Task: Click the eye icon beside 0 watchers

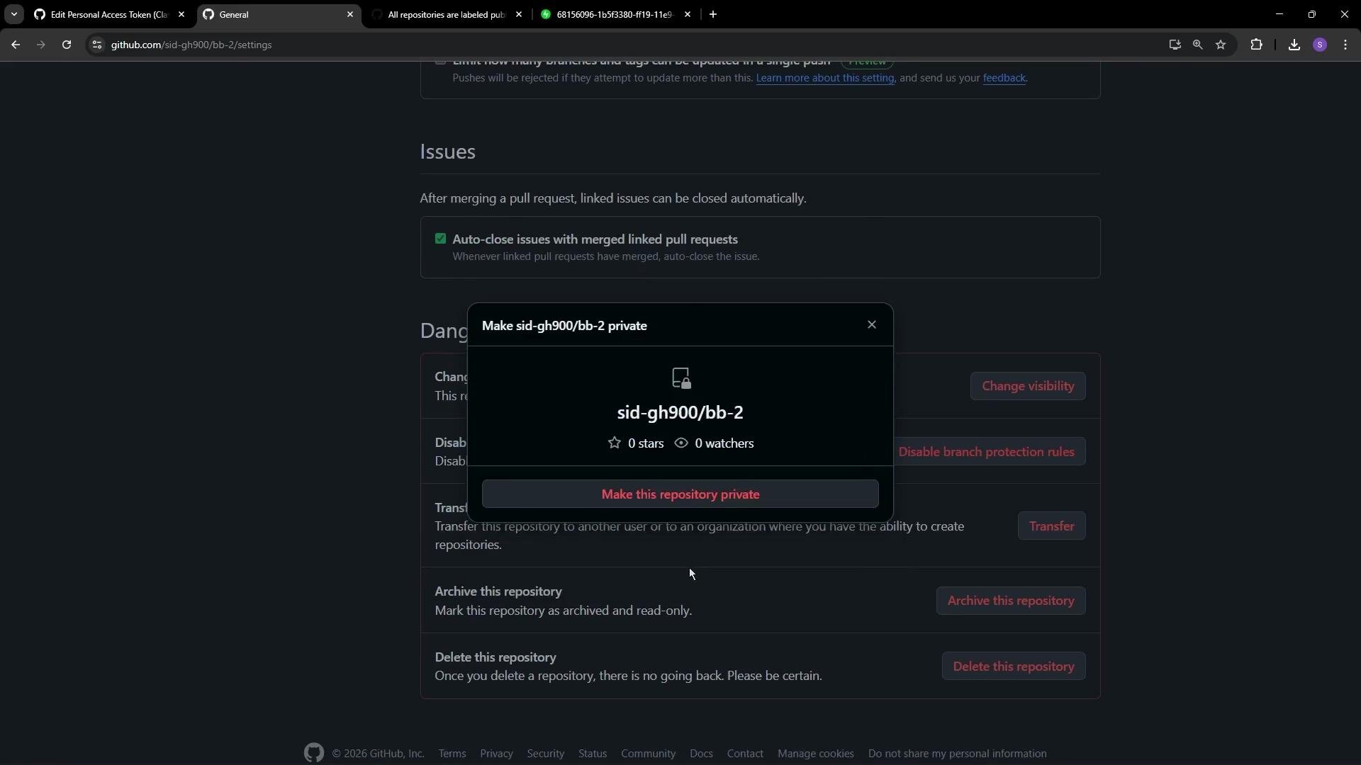Action: (681, 443)
